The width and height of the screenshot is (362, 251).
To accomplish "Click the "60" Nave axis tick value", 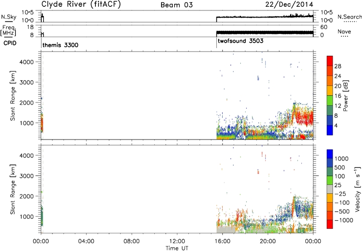I will pyautogui.click(x=324, y=27).
